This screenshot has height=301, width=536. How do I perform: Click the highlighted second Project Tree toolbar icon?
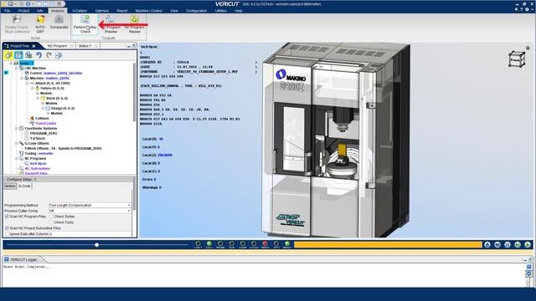18,55
